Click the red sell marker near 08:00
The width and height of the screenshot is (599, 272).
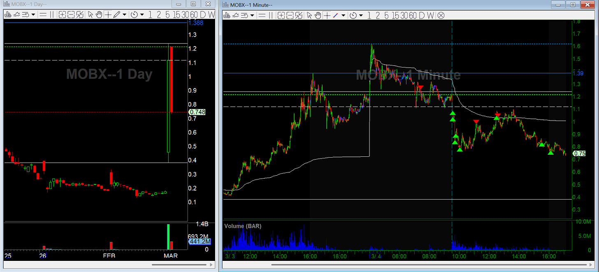420,87
